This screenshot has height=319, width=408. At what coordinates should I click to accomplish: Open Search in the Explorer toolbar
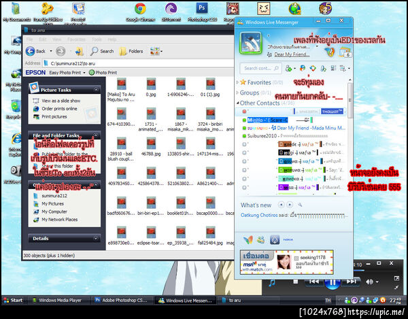[102, 51]
